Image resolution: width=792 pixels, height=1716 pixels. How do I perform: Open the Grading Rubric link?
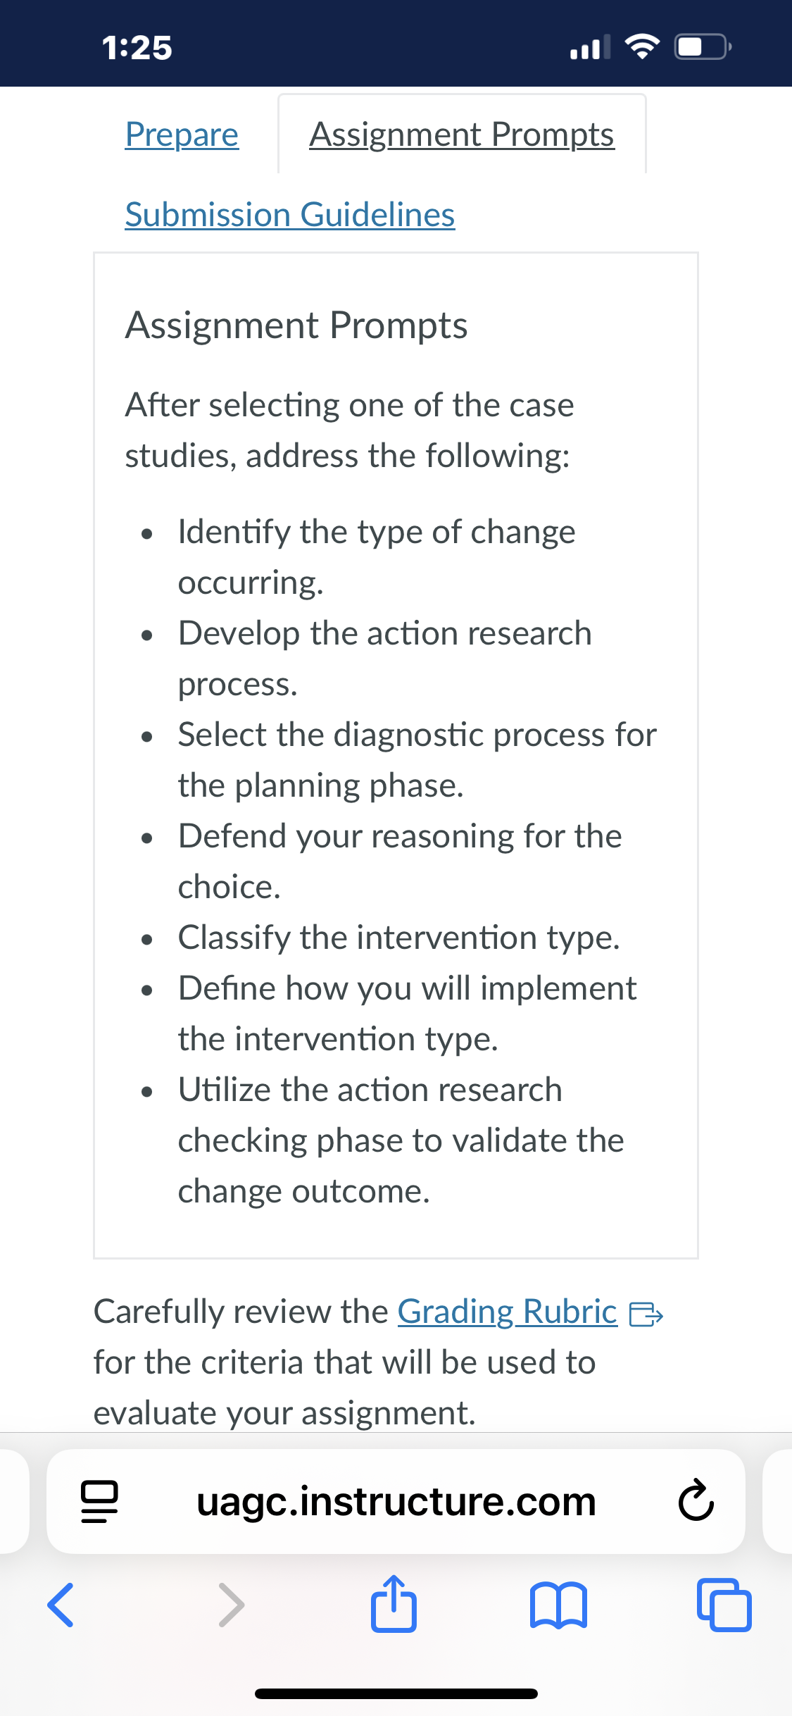pos(508,1312)
